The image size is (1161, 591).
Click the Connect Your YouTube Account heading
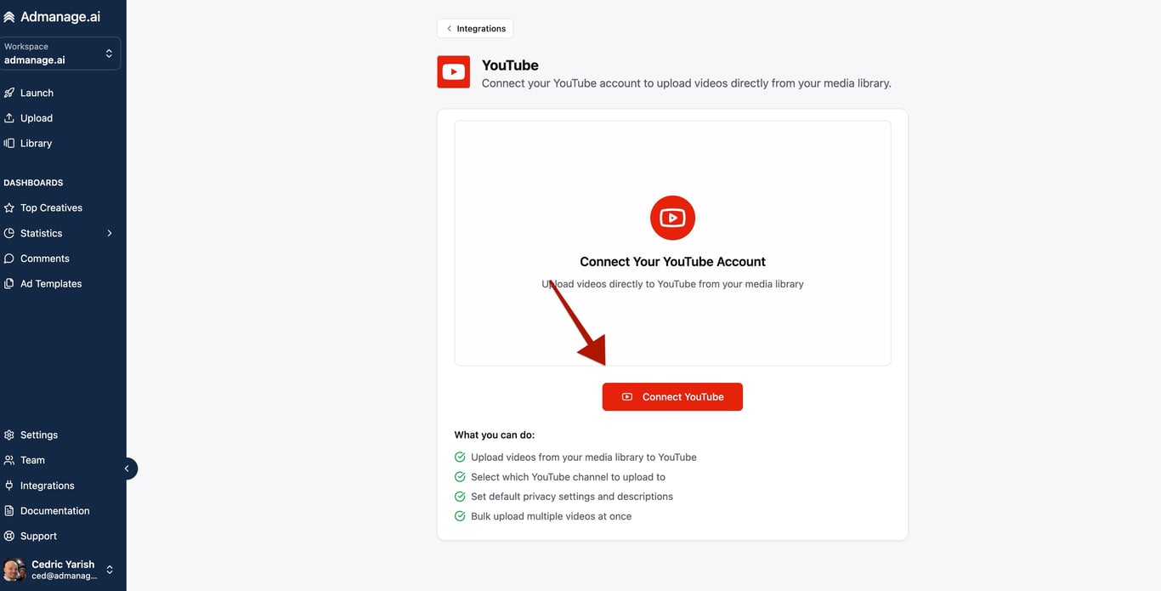(672, 262)
